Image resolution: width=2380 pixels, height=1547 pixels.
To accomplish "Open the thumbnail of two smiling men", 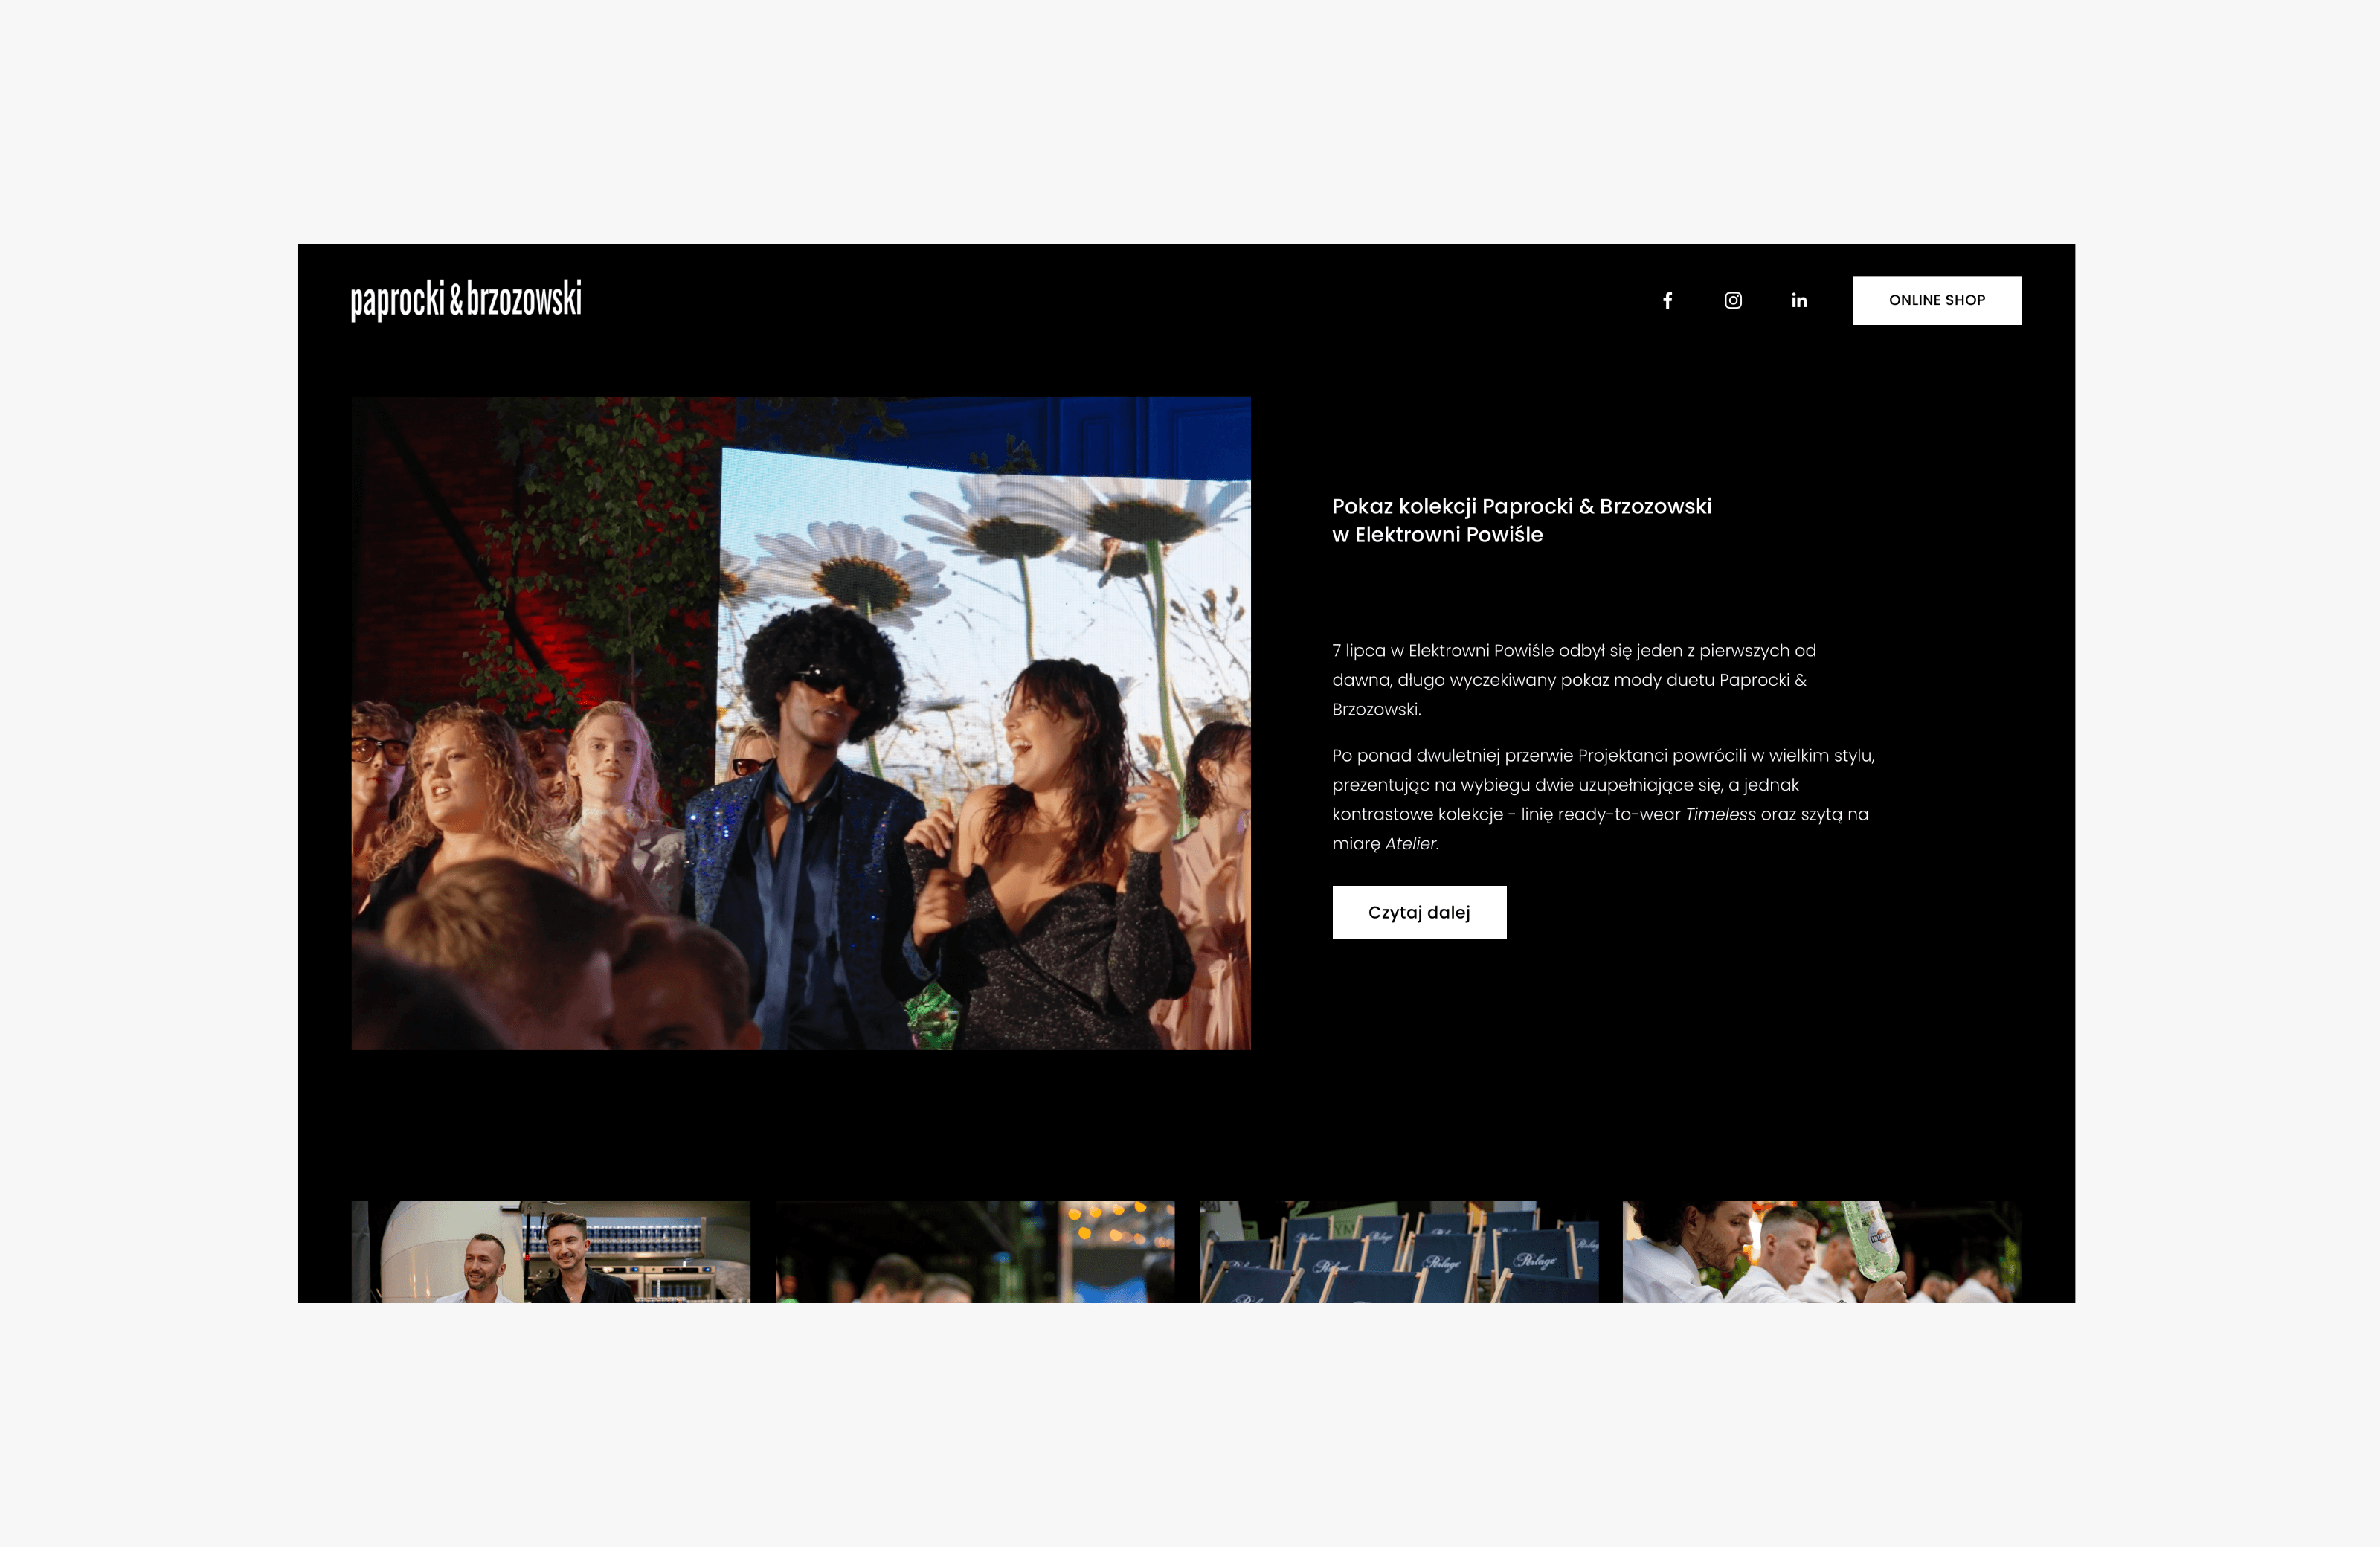I will pos(550,1252).
